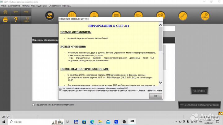
Task: Click the printer icon
Action: 6,20
